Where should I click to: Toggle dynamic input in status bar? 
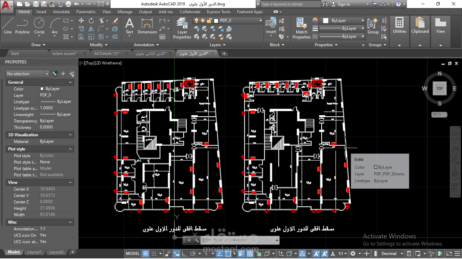point(176,253)
